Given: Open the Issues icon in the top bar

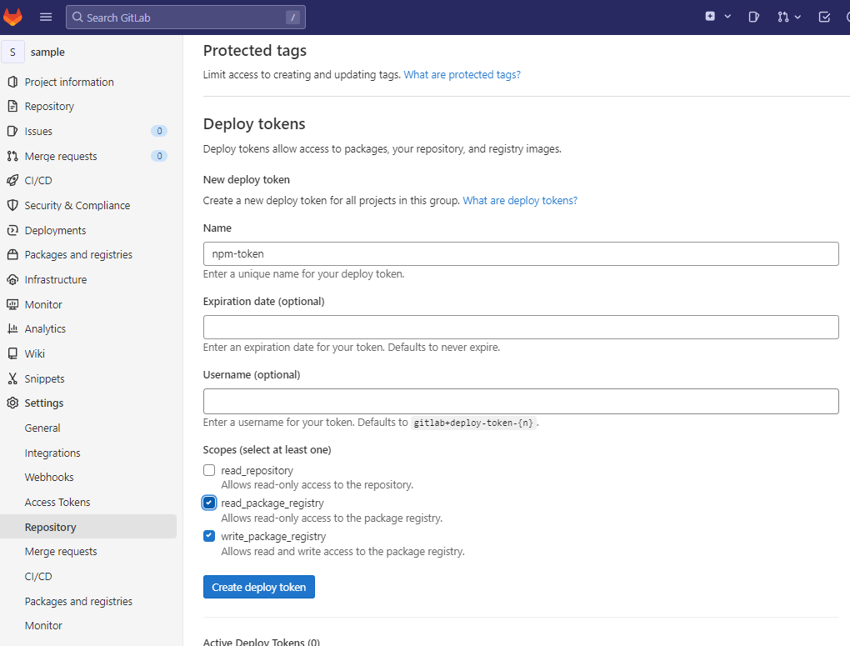Looking at the screenshot, I should [x=754, y=16].
